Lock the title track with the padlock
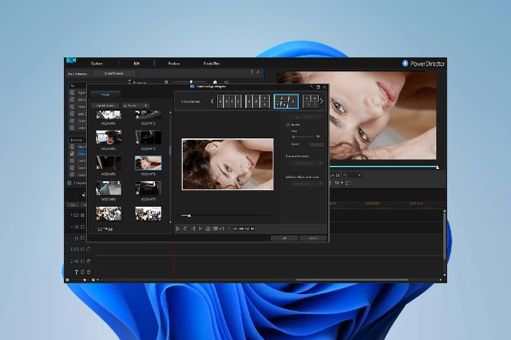The height and width of the screenshot is (340, 511). [x=89, y=272]
